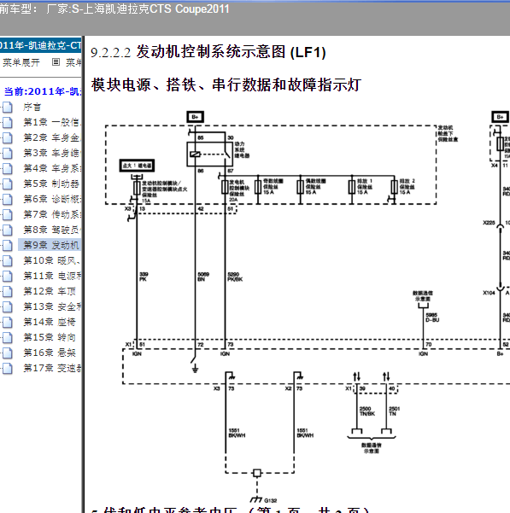The width and height of the screenshot is (510, 513).
Task: Click the document icon beside 第3章
Action: coord(8,153)
